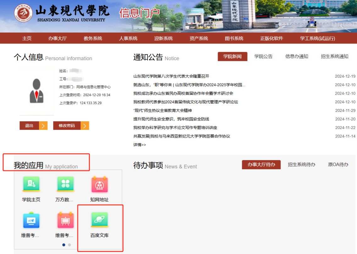The height and width of the screenshot is (254, 357).
Task: Click the 退出 logout button
Action: [33, 125]
